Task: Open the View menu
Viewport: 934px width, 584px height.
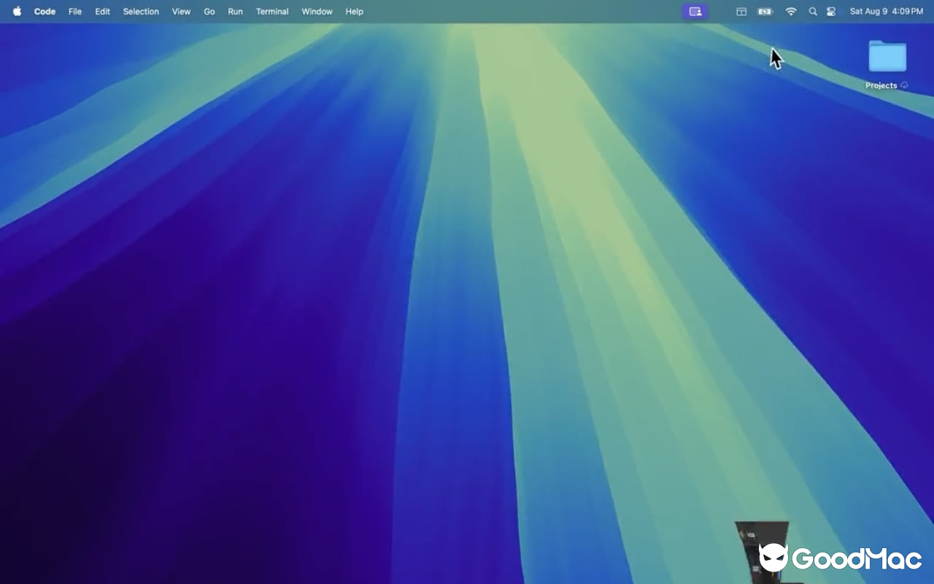Action: (x=180, y=11)
